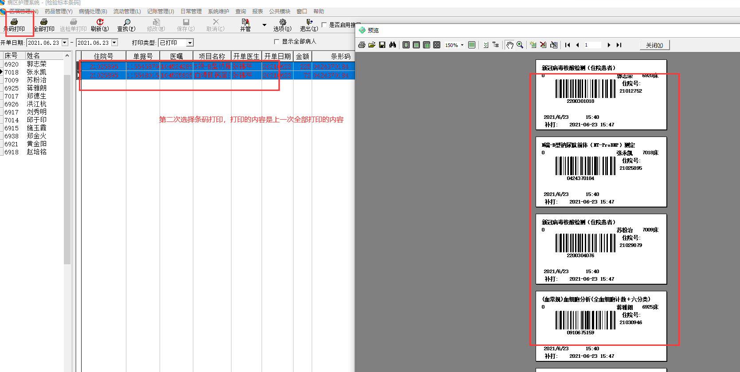Click the open-folder icon in preview toolbar
Screen dimensions: 740x372
point(372,45)
